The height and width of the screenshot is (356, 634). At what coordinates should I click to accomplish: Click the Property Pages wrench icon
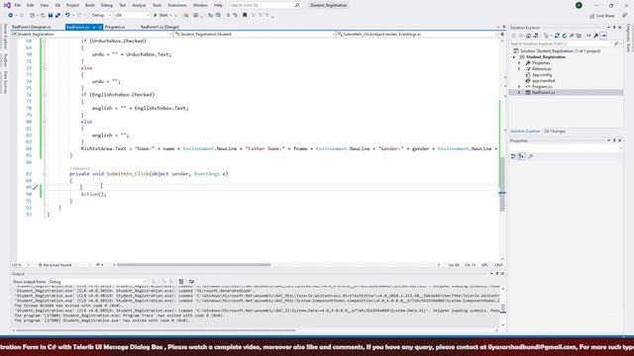531,156
